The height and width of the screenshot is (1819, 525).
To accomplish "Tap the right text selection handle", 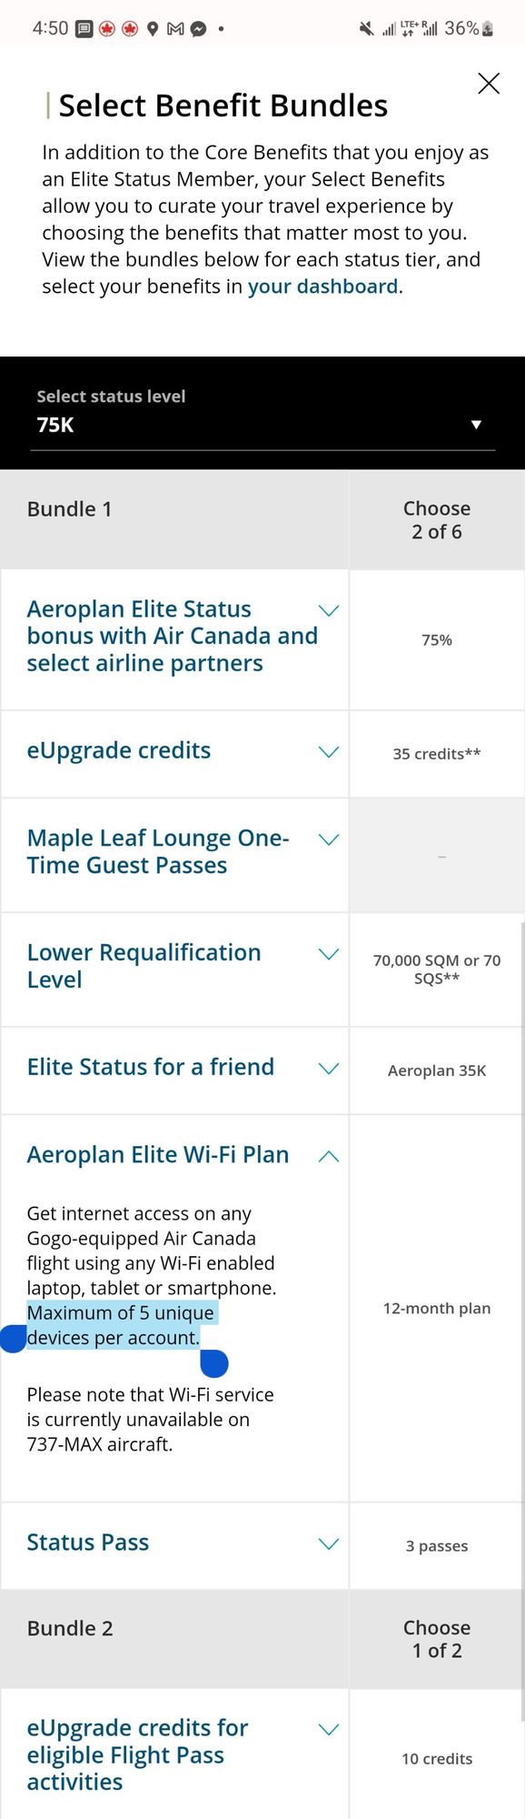I will (x=213, y=1363).
